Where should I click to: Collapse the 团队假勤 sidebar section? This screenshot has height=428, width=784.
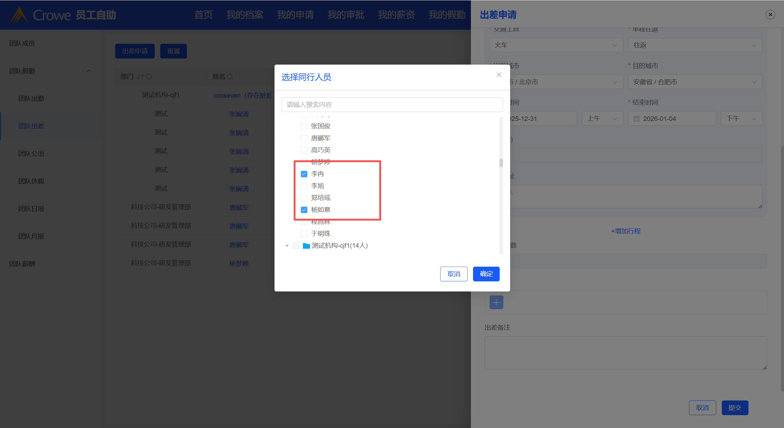(89, 71)
